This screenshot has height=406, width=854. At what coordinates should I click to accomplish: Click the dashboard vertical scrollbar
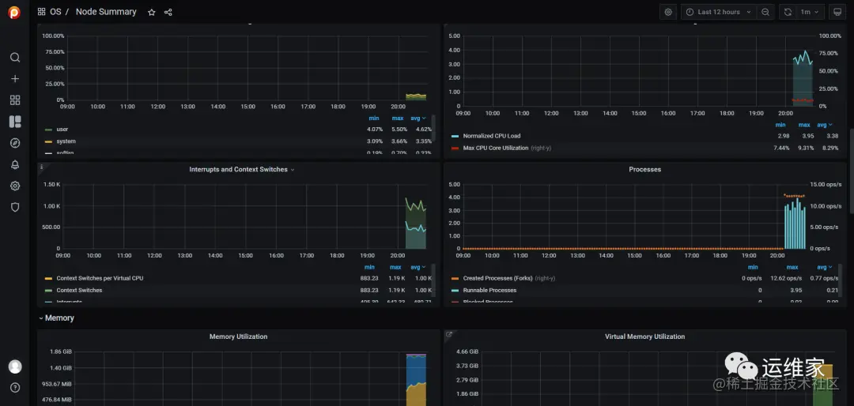(x=852, y=171)
